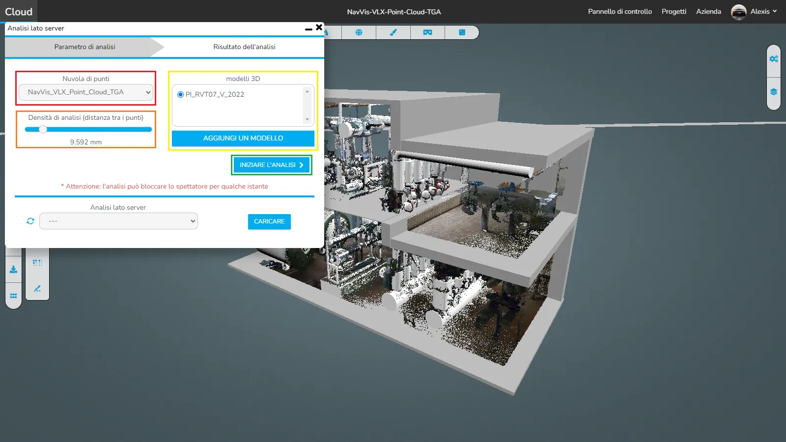Open the Nuvola di punti dropdown

pos(86,92)
